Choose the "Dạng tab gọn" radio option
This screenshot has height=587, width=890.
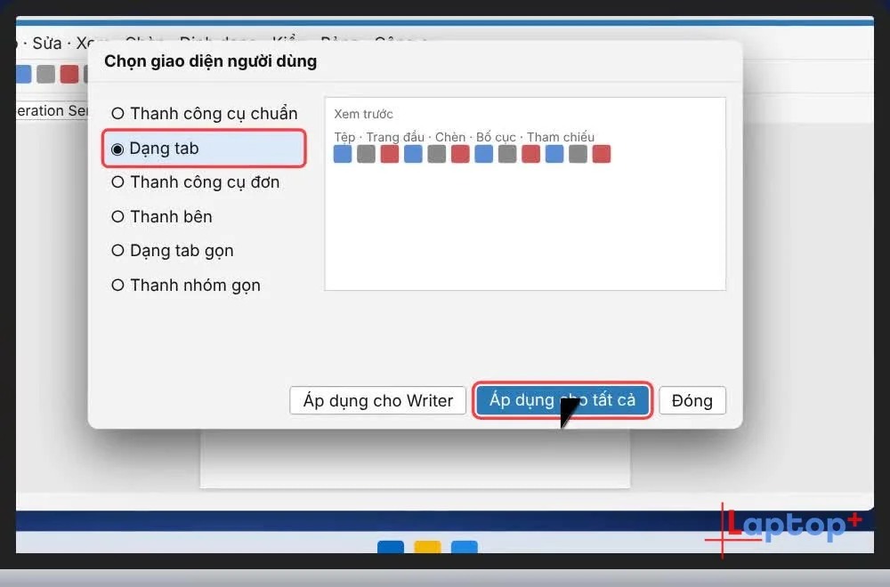(173, 251)
